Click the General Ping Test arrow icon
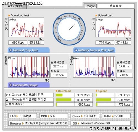 [x=11, y=50]
